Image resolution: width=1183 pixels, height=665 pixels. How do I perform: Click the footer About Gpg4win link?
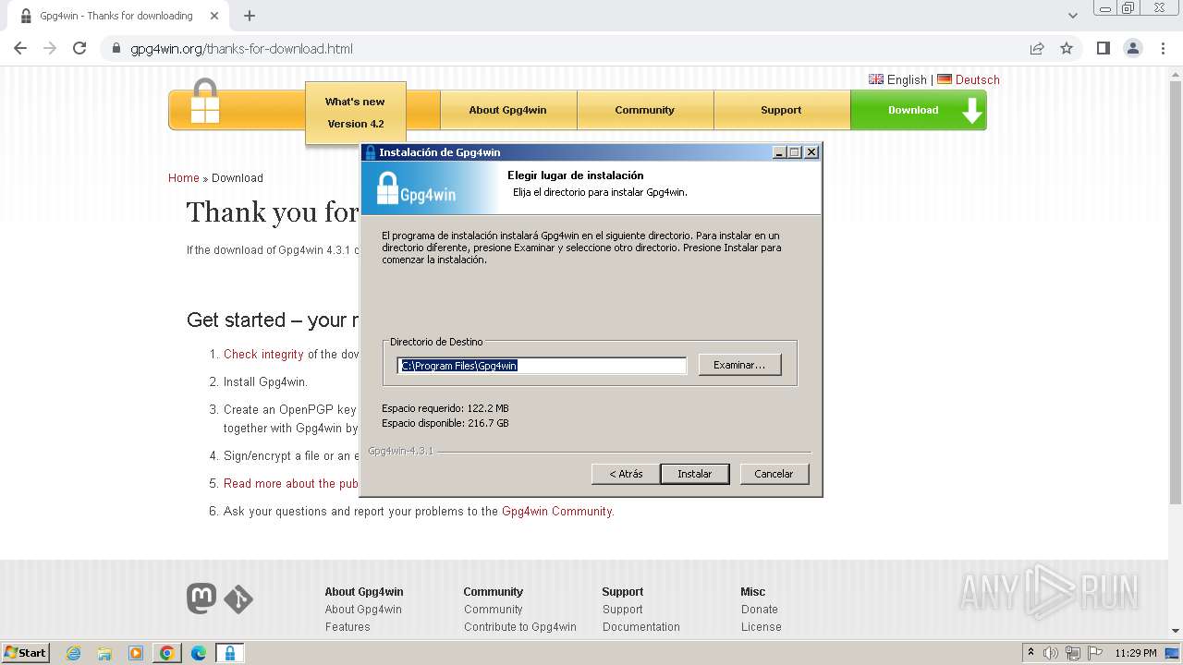coord(363,610)
